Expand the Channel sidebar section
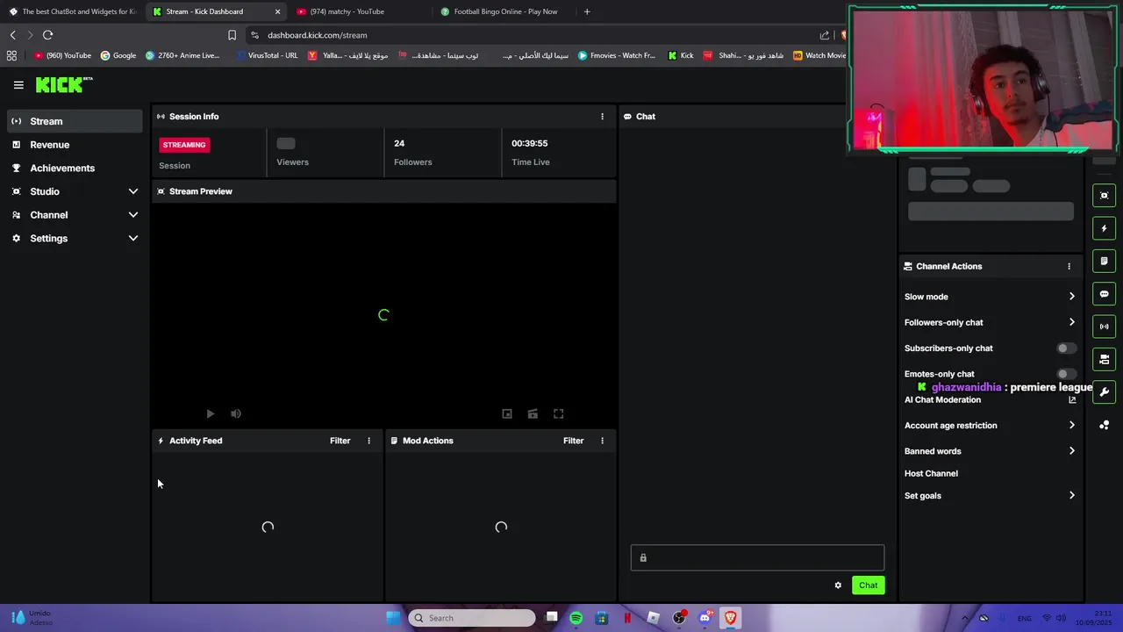Screen dimensions: 1123x632 pyautogui.click(x=133, y=215)
